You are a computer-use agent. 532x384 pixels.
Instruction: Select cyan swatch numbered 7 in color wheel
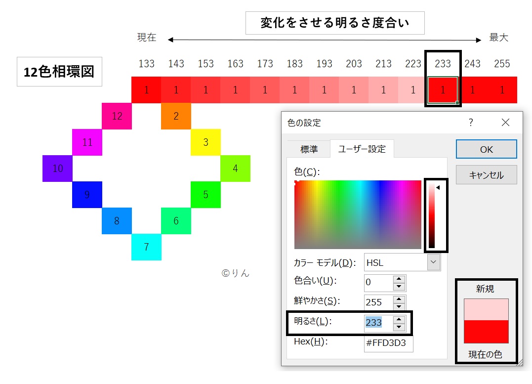[146, 247]
